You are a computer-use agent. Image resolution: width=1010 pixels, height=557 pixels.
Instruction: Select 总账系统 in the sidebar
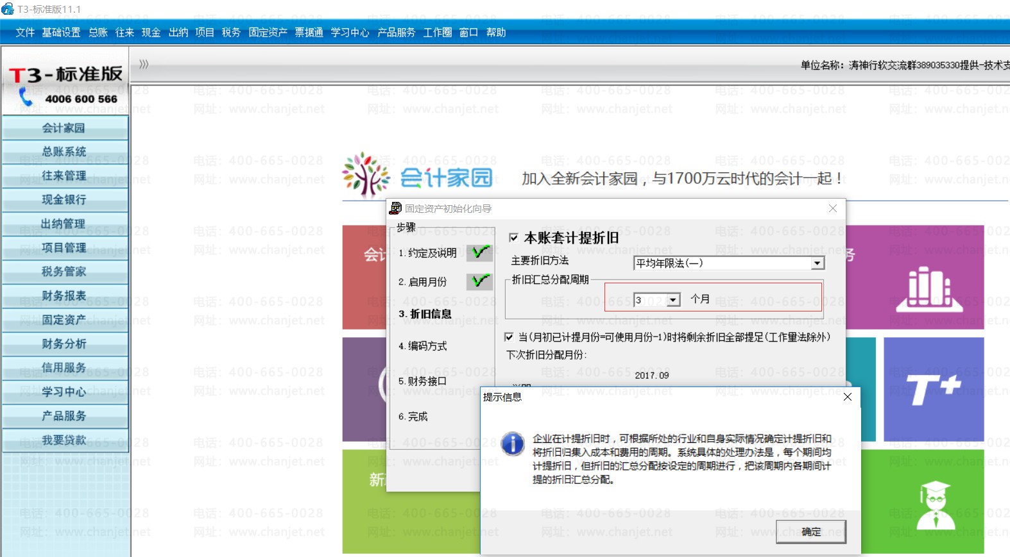(x=65, y=152)
